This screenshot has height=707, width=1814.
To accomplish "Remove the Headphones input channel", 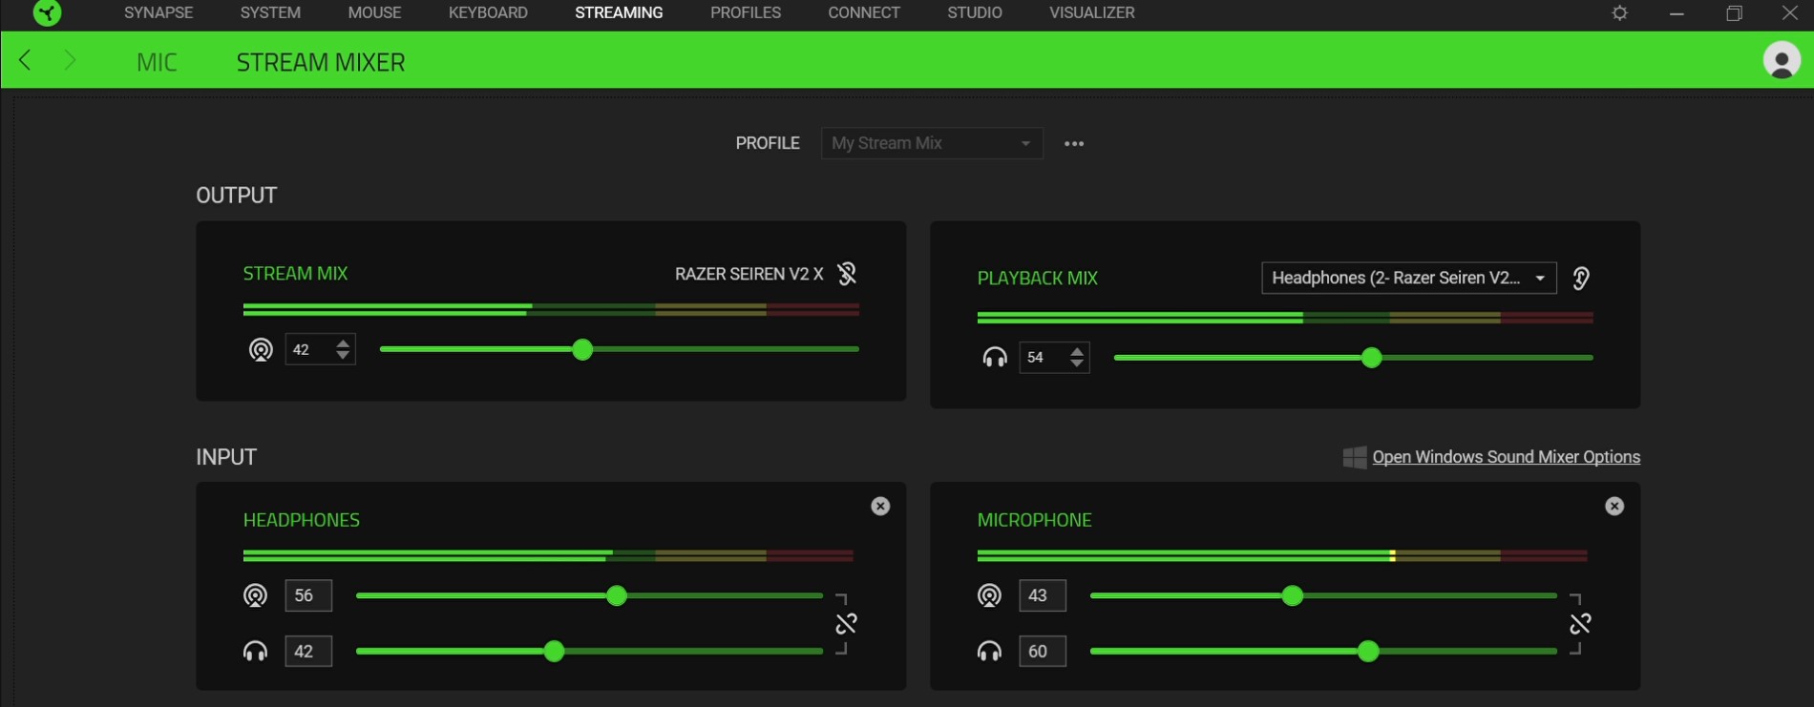I will [x=880, y=507].
